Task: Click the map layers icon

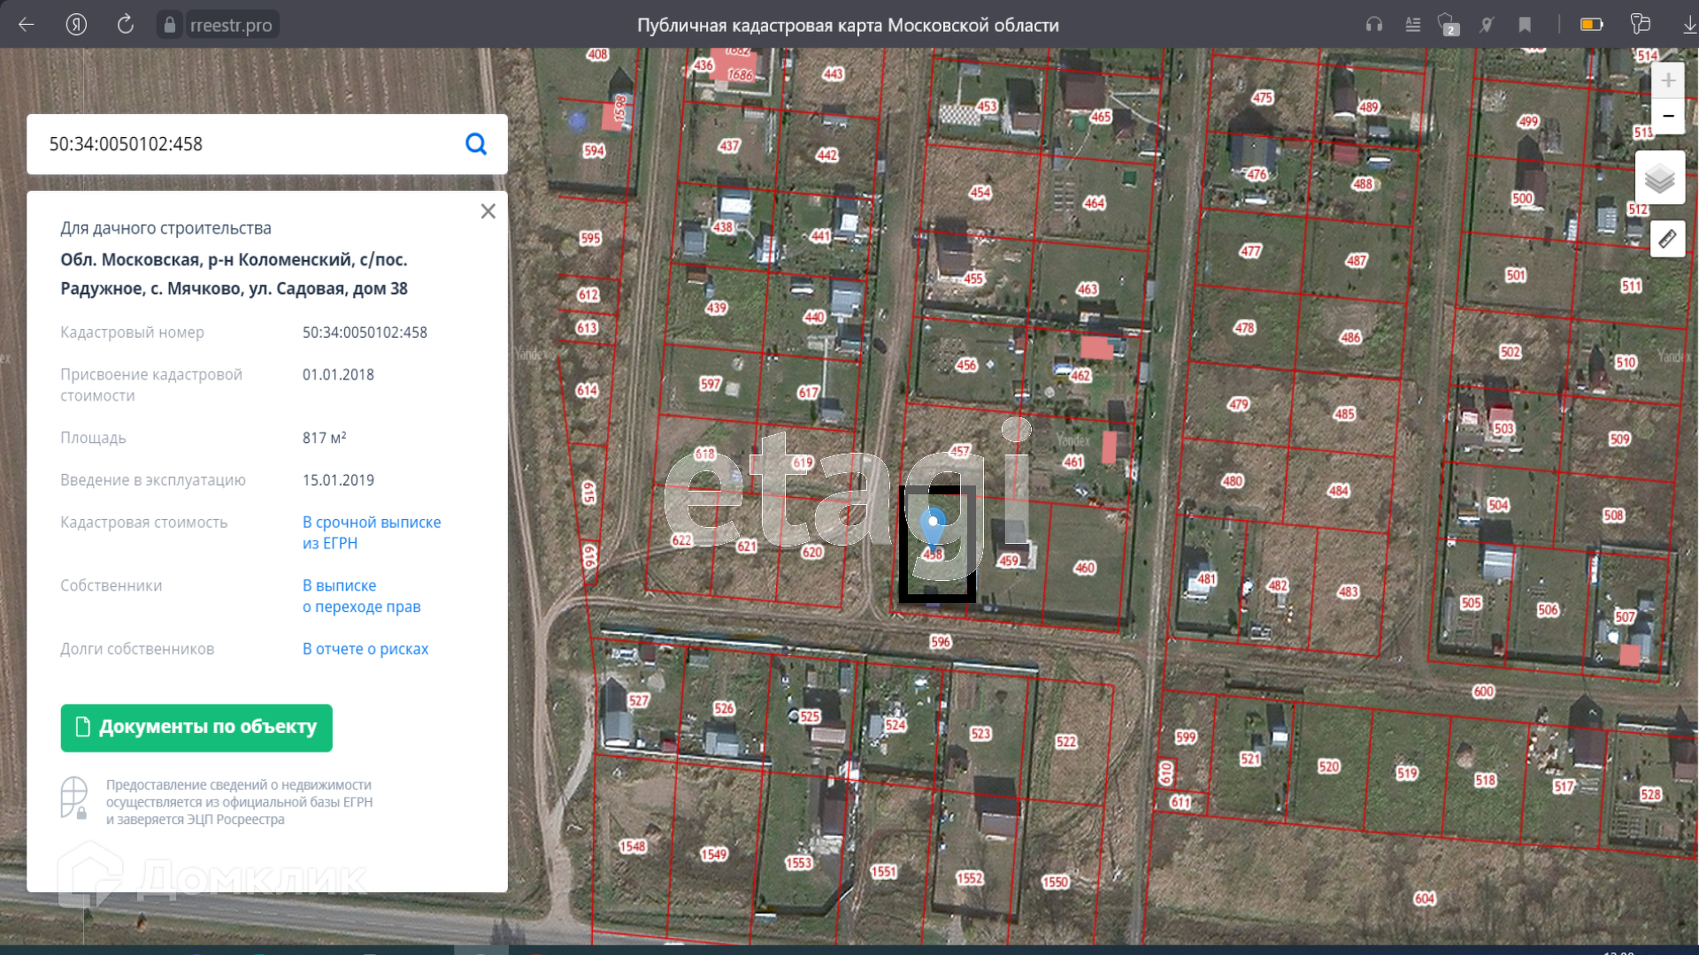Action: [1659, 179]
